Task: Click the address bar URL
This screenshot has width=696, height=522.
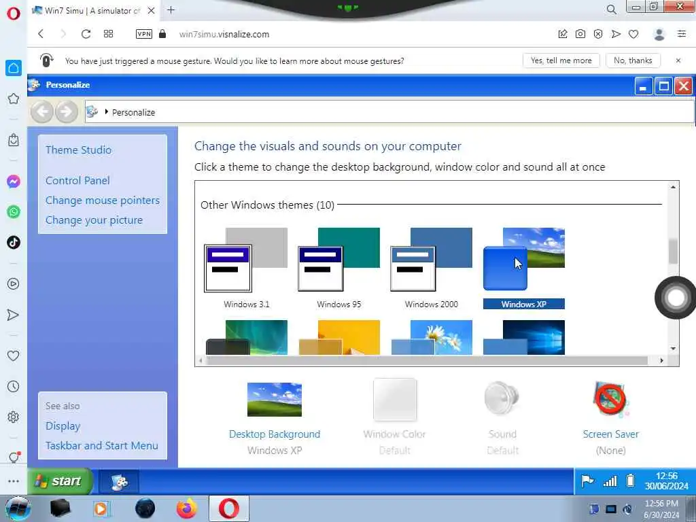Action: pos(224,34)
